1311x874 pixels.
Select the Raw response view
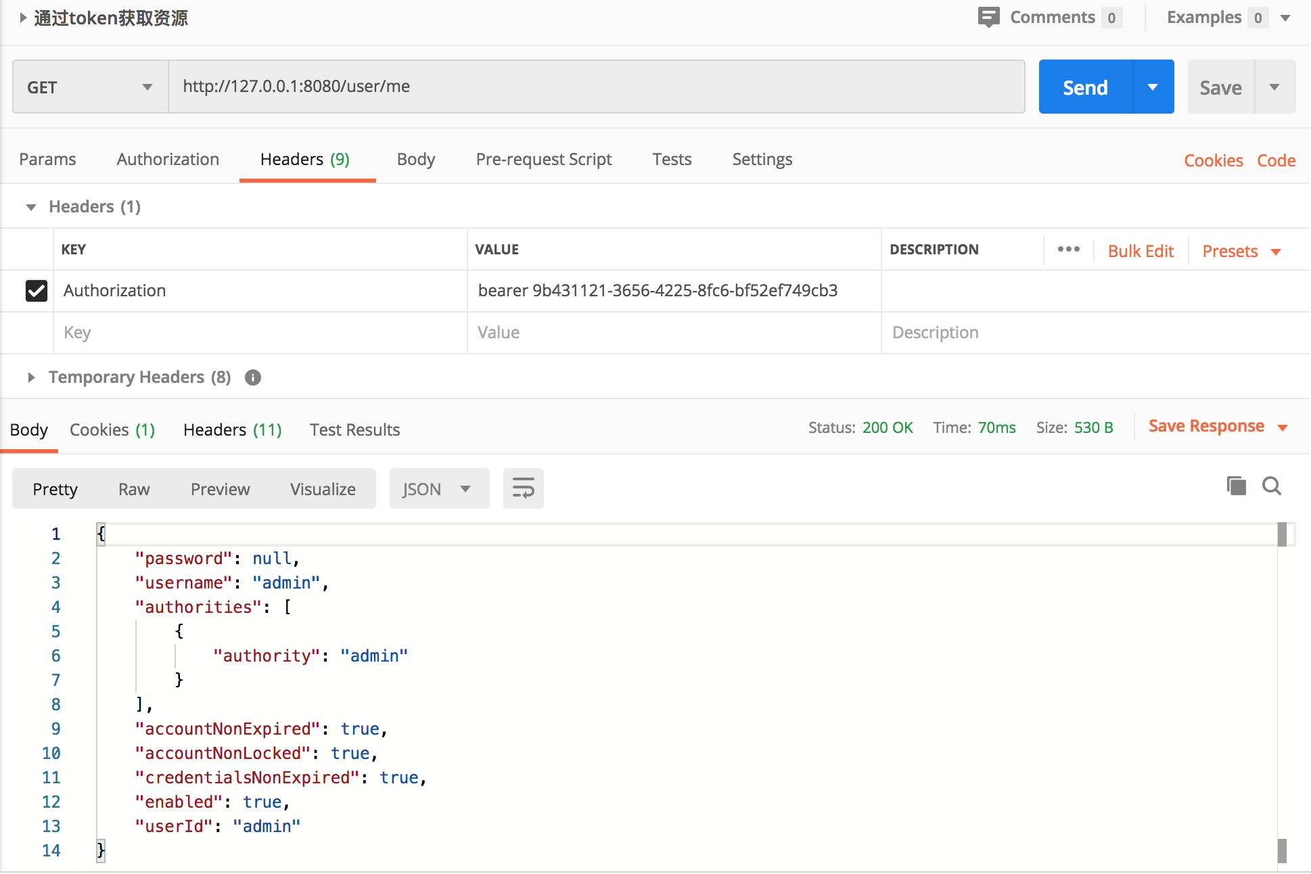tap(134, 489)
